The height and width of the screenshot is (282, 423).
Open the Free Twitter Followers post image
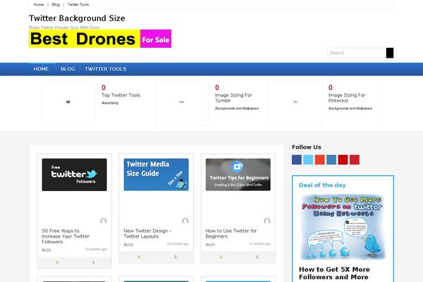pos(74,175)
